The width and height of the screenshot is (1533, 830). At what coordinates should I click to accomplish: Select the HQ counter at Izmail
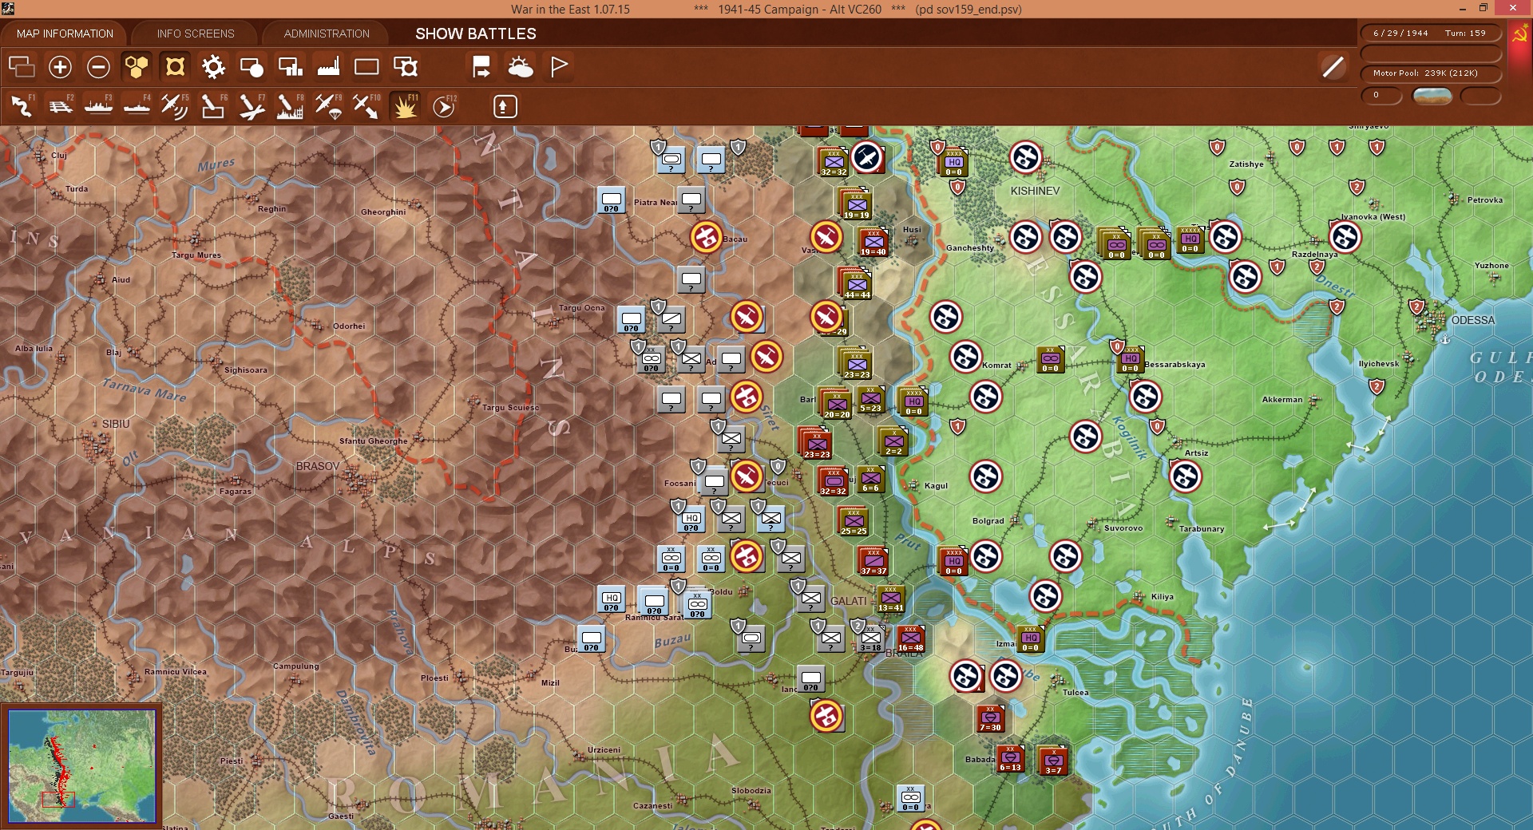pyautogui.click(x=1030, y=638)
